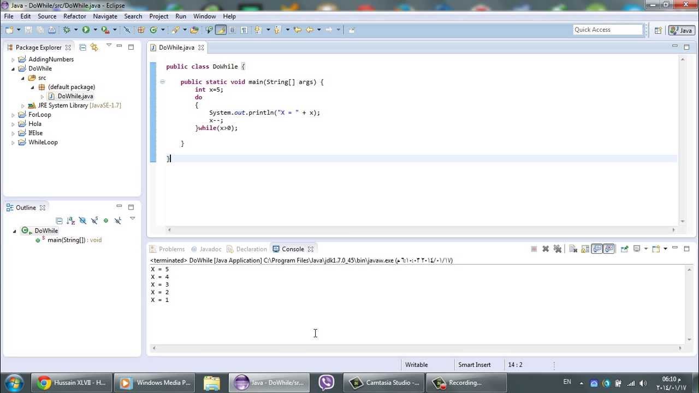Image resolution: width=699 pixels, height=393 pixels.
Task: Collapse the main method fold marker
Action: 162,82
